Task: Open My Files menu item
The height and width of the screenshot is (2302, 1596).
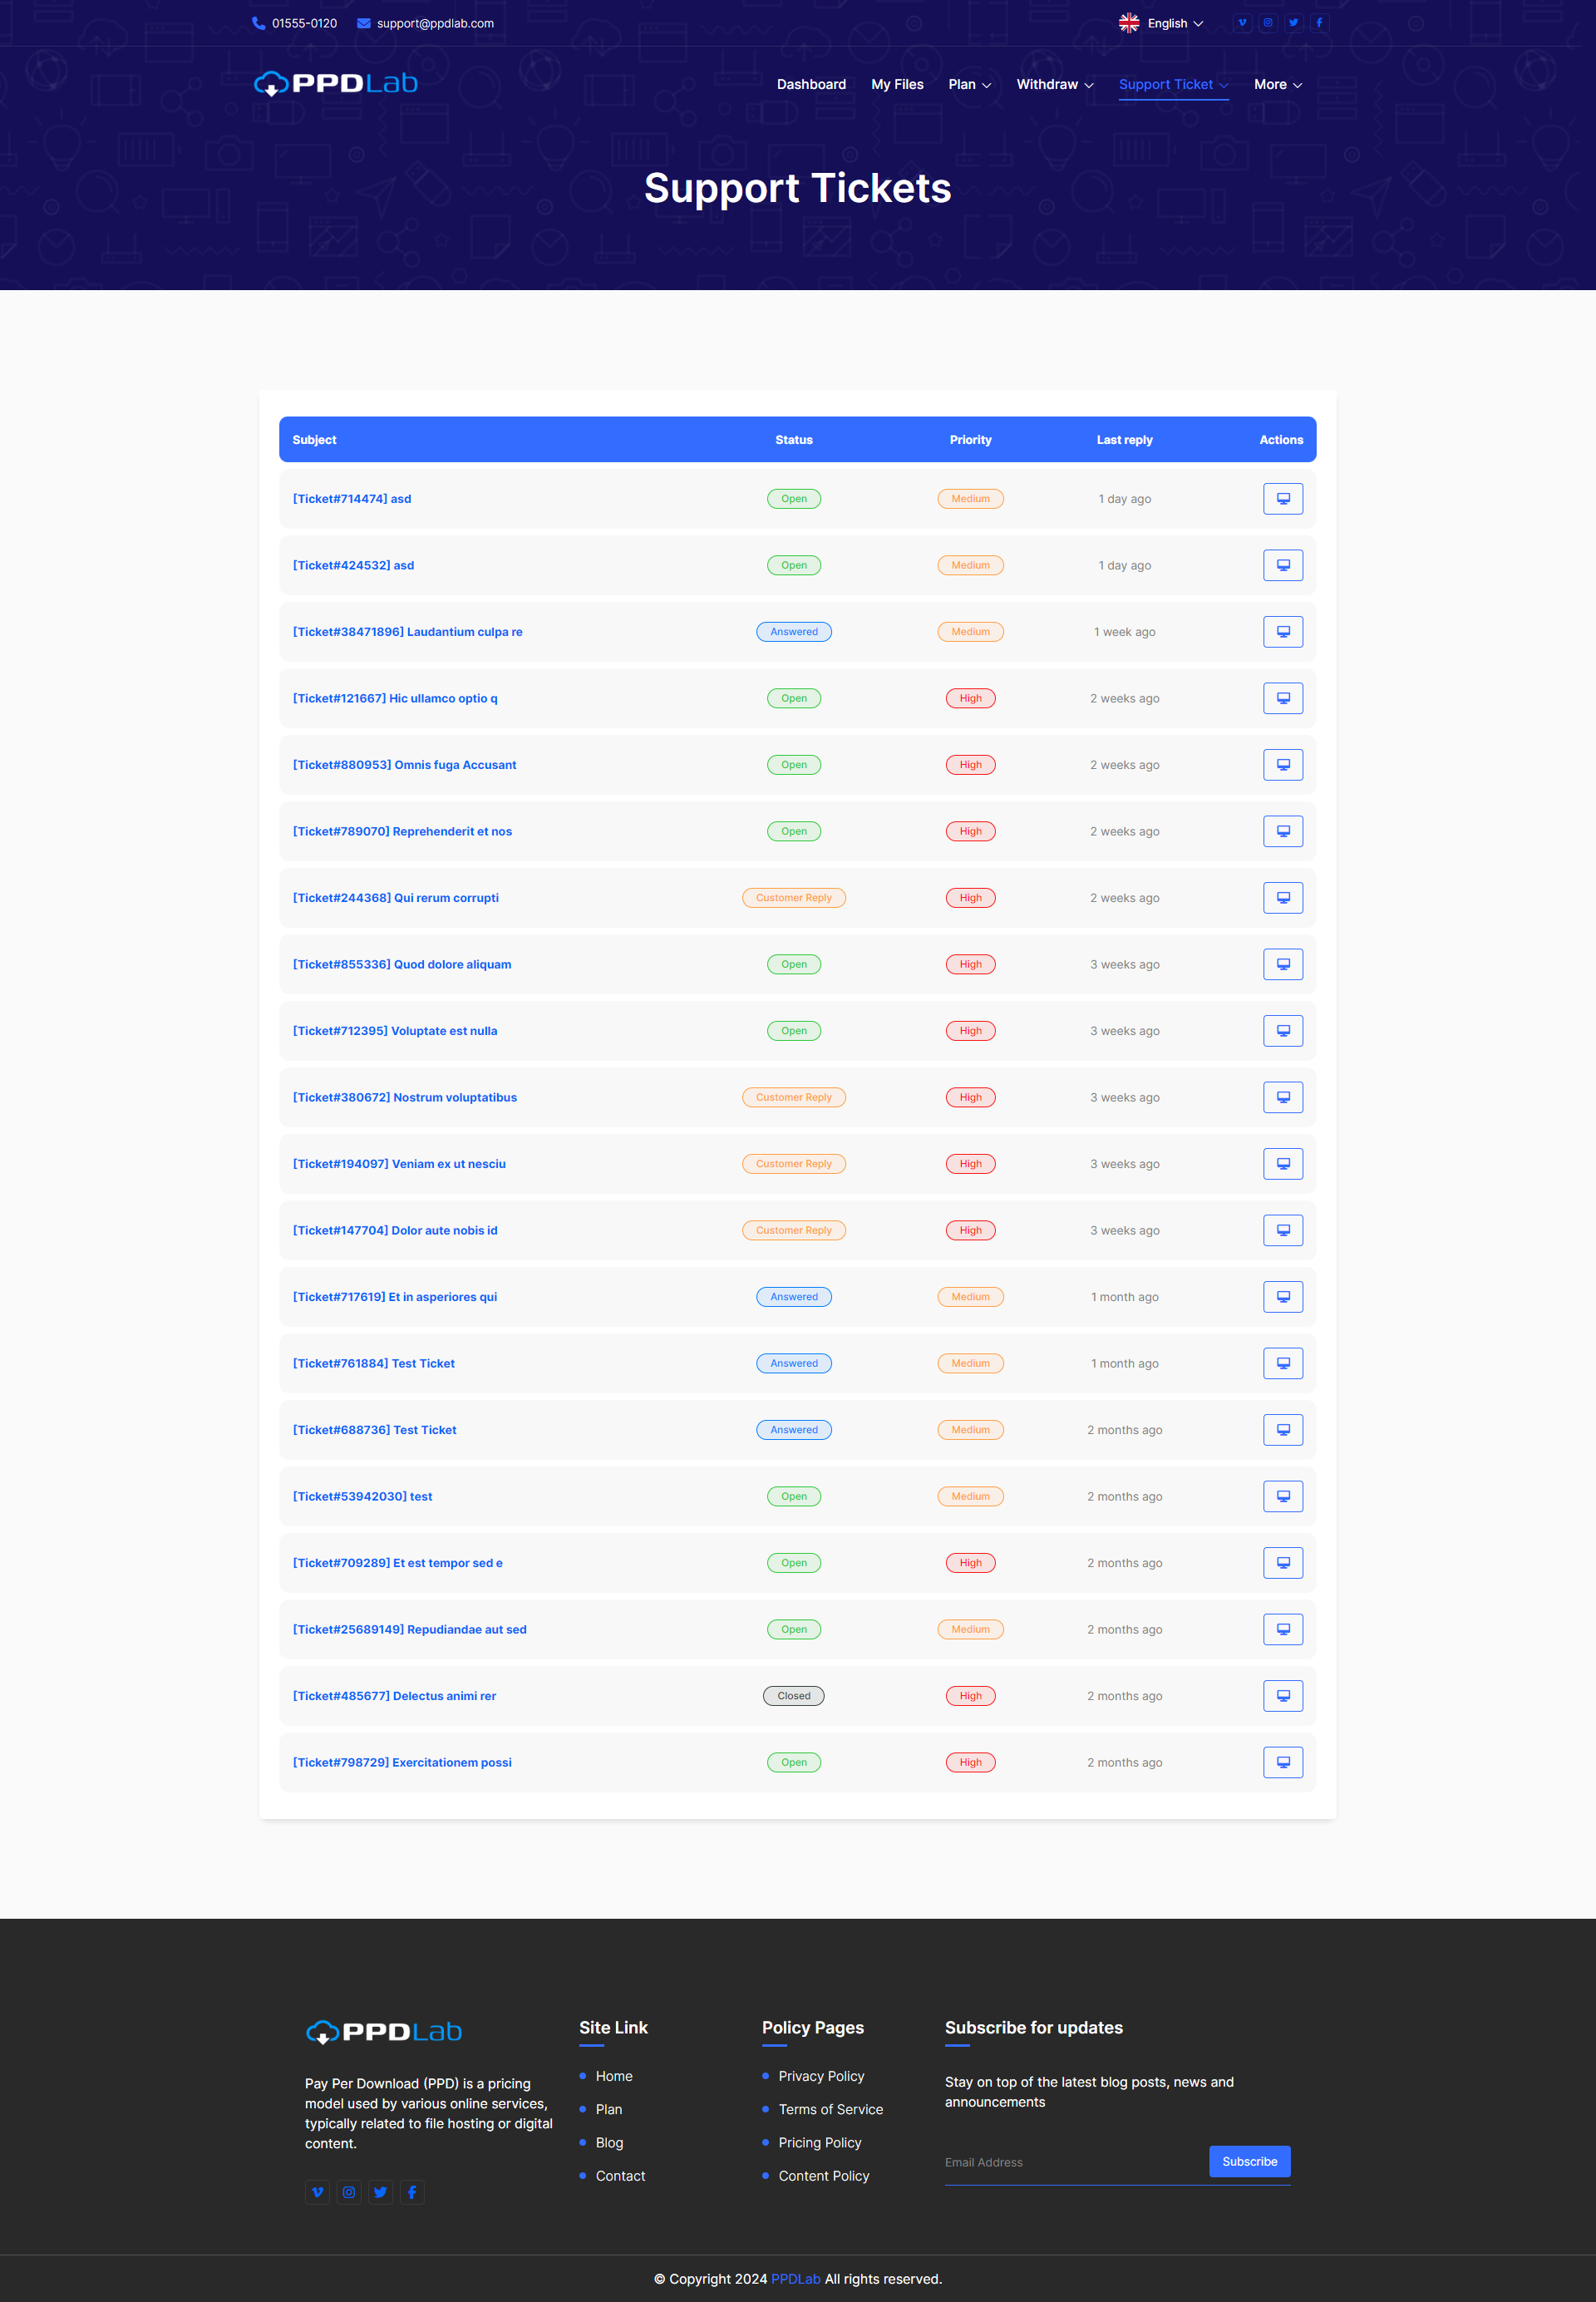Action: click(897, 85)
